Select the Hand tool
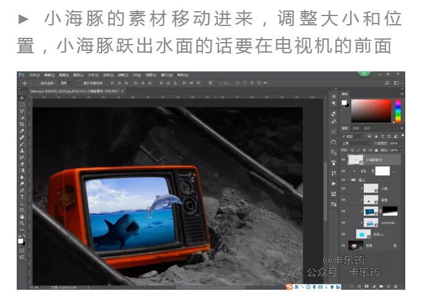 (x=22, y=217)
